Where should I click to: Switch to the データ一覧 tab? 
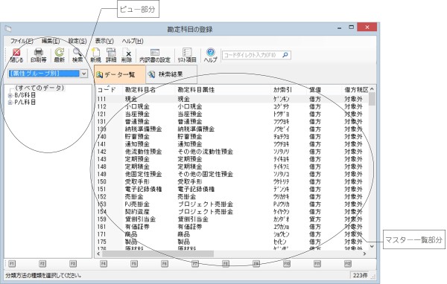pos(120,74)
